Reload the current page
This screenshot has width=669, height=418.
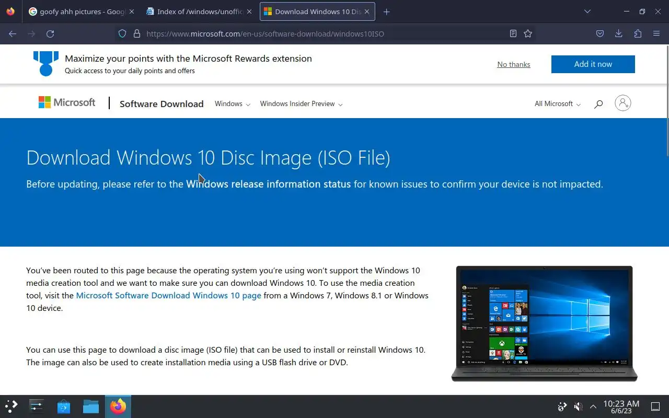pos(50,33)
